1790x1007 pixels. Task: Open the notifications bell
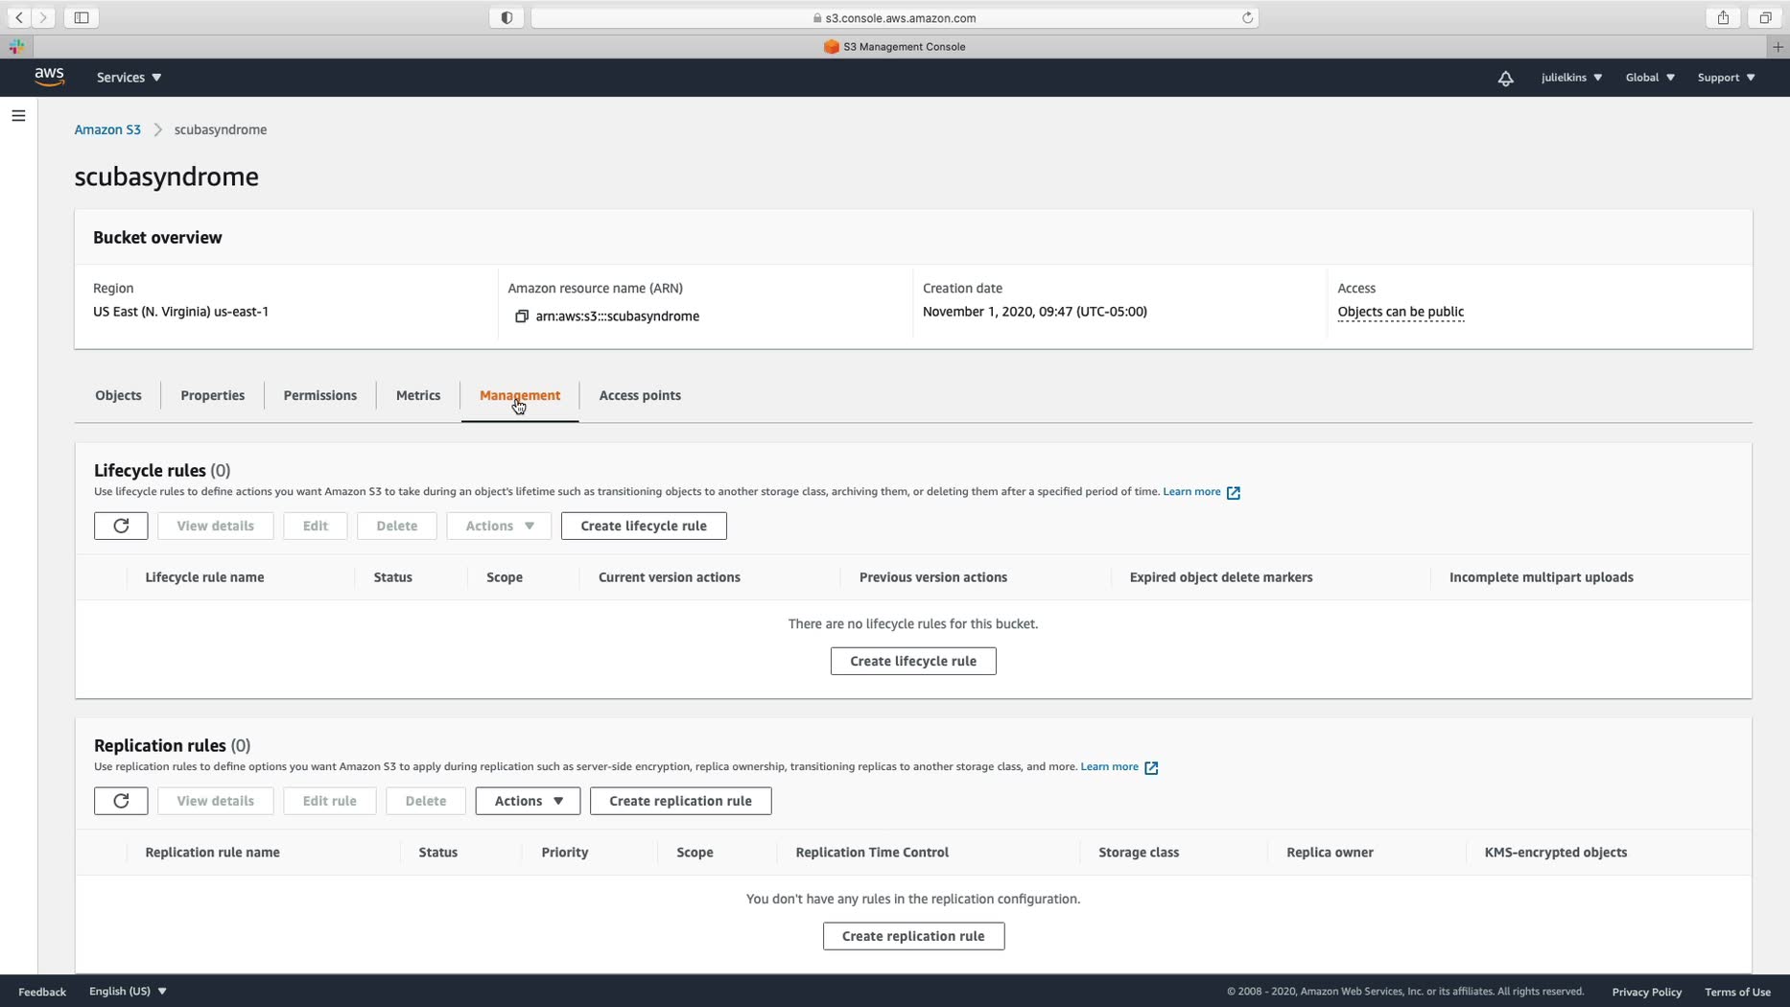1505,78
